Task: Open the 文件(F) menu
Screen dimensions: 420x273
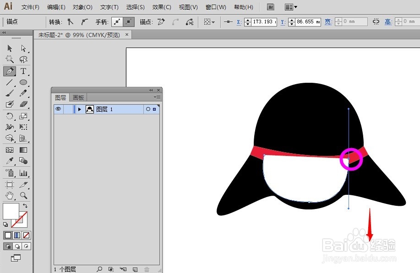Action: tap(30, 7)
